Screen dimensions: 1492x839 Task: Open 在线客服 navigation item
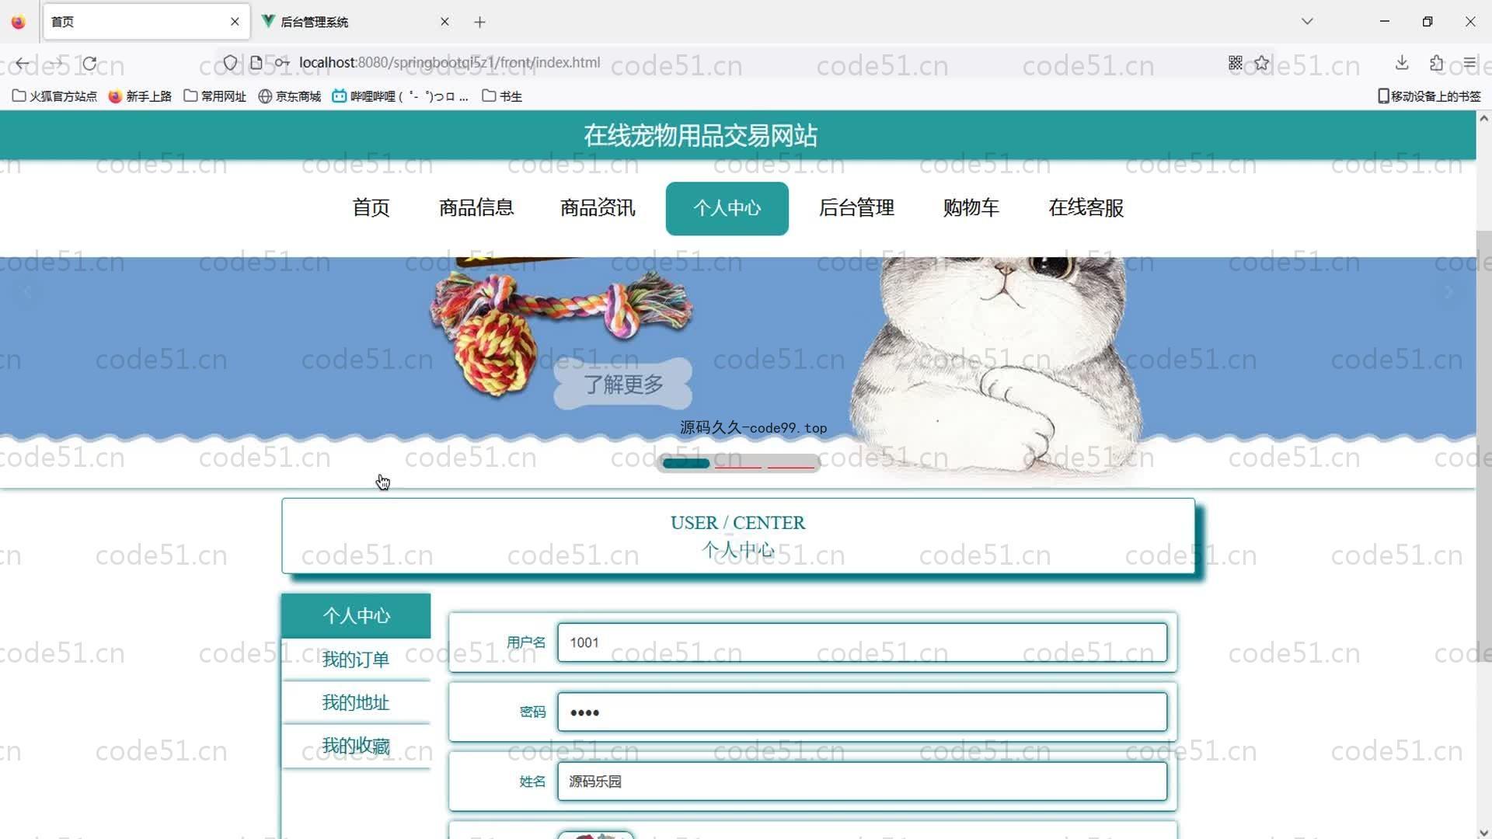[1086, 208]
